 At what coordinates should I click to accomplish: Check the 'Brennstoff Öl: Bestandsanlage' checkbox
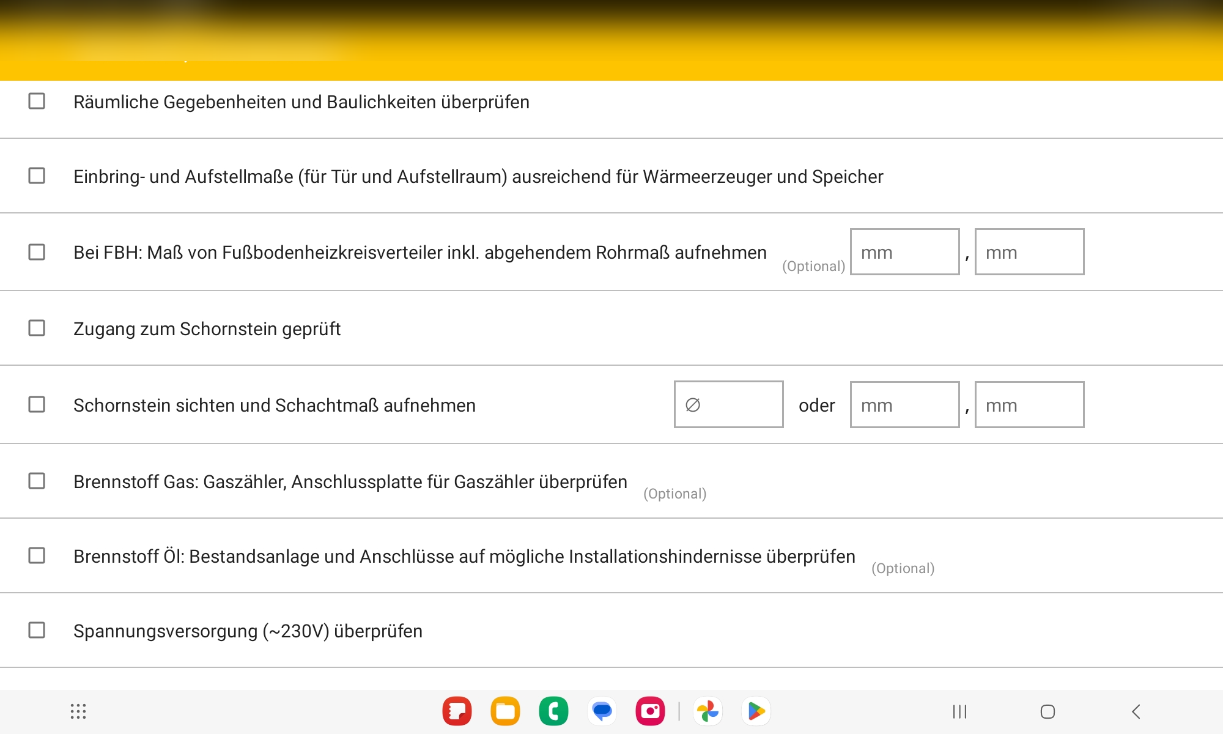coord(37,555)
